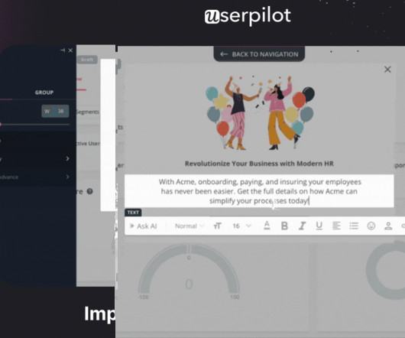405x338 pixels.
Task: Open the font size 16 dropdown
Action: 241,226
